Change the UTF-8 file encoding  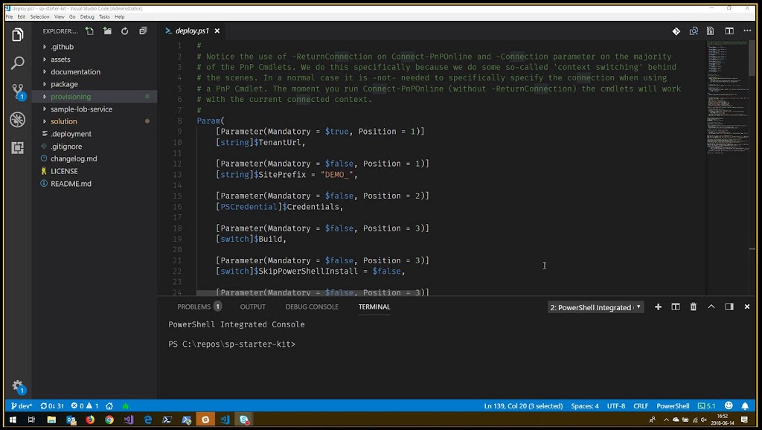[616, 406]
